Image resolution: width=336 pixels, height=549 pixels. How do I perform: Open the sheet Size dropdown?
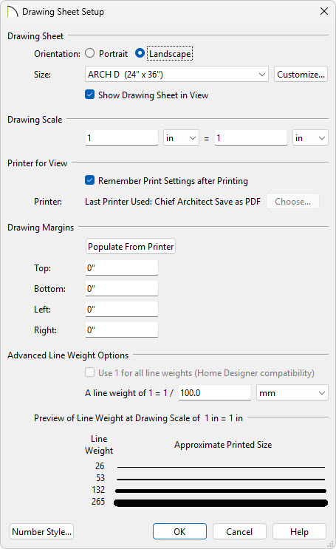[x=176, y=74]
